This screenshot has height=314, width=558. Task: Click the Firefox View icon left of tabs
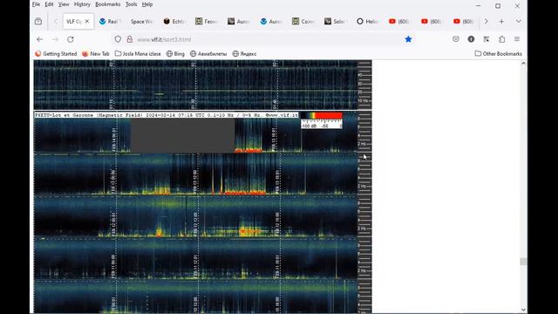[38, 21]
